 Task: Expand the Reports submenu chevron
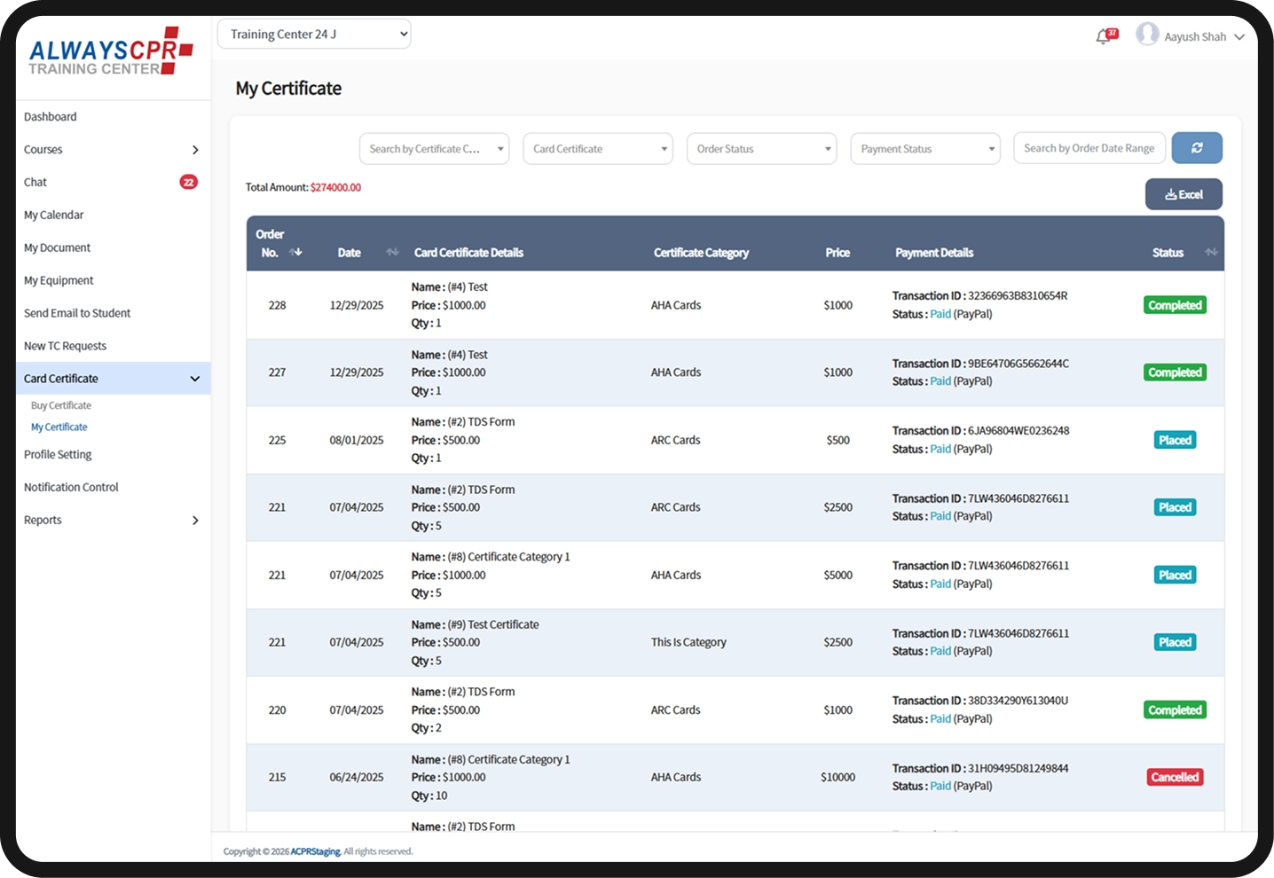pos(195,521)
